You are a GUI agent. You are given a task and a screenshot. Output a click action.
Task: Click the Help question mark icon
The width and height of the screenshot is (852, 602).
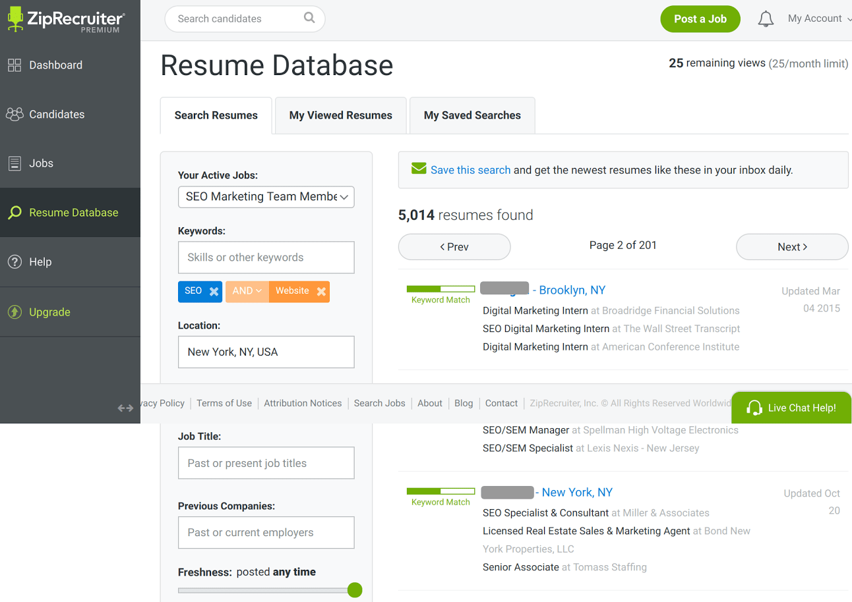point(15,262)
